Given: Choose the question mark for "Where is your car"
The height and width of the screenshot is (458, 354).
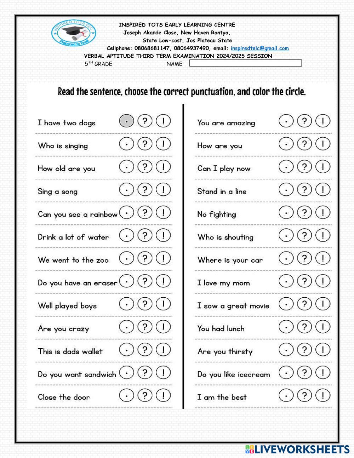Looking at the screenshot, I should click(x=304, y=258).
